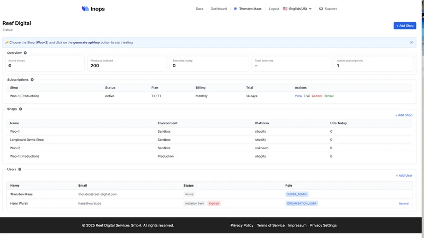Select the Total searches card

click(x=291, y=63)
